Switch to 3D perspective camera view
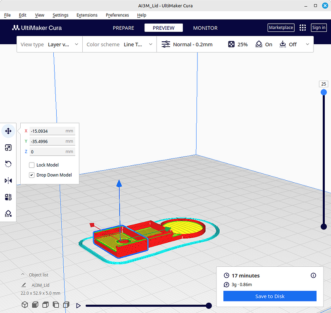 coord(25,305)
